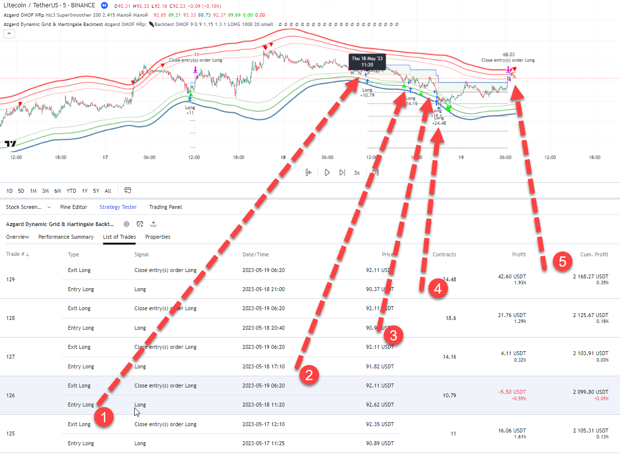
Task: Expand the Stock Screener dropdown arrow
Action: click(x=49, y=207)
